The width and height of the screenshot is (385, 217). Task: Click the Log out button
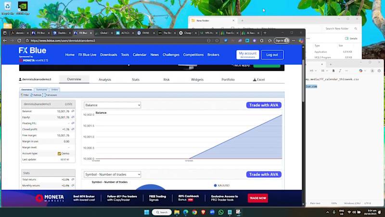click(x=272, y=54)
